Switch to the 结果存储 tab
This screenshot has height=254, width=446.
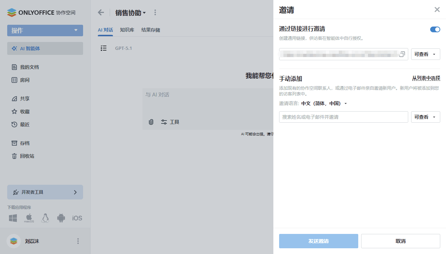151,30
